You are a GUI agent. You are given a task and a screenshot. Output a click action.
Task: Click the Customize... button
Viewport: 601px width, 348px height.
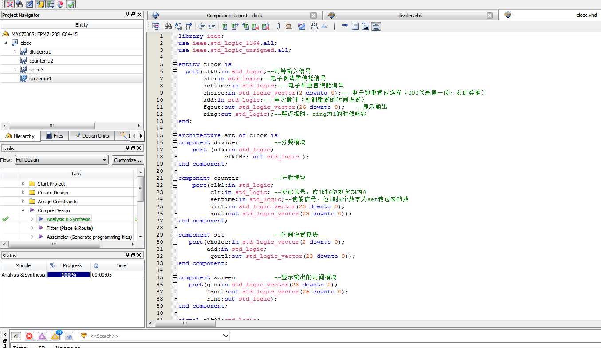(127, 160)
